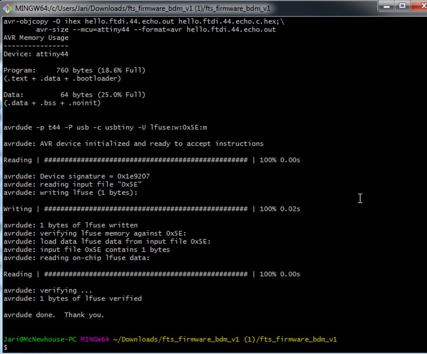Click the avrdude -p t44 command line

click(x=105, y=128)
